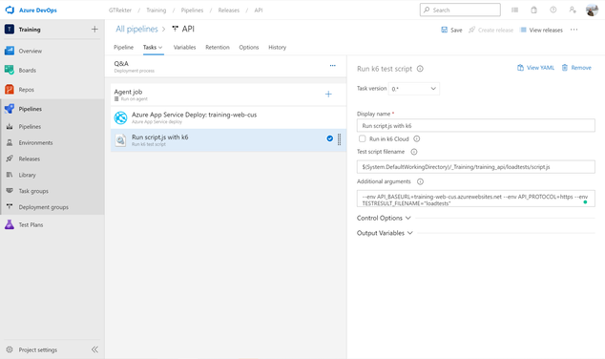Screen dimensions: 605x359
Task: Click the Training project tile icon
Action: (10, 29)
